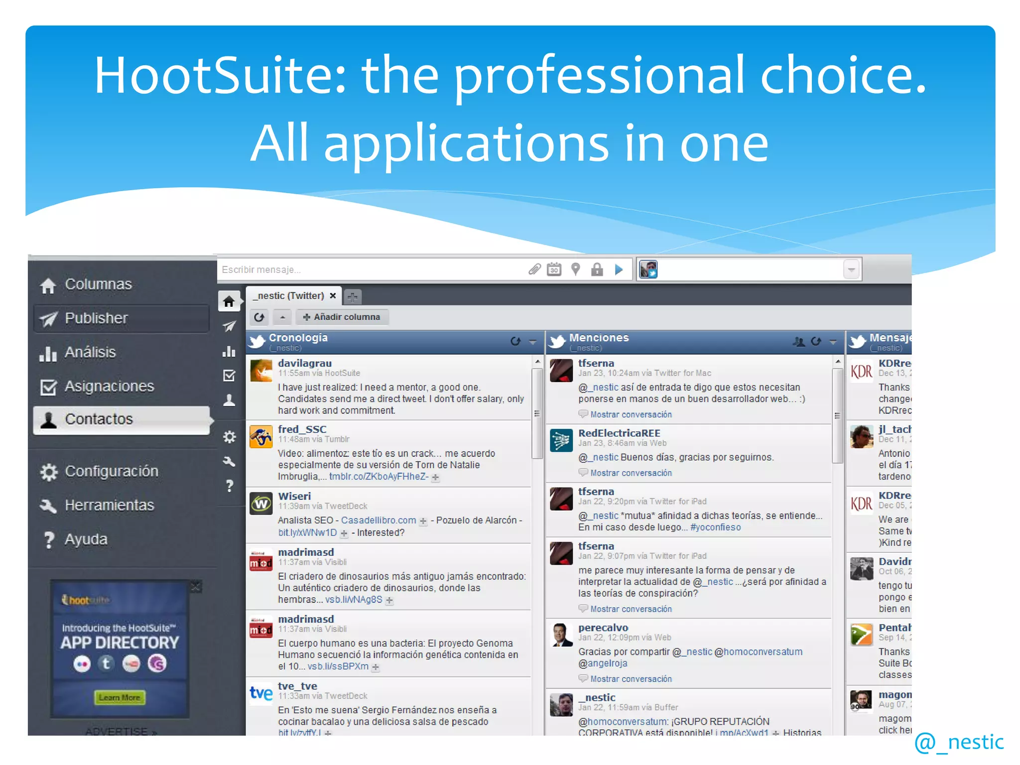Screen dimensions: 1020x765
Task: Close the _nestic (Twitter) tab
Action: click(x=333, y=296)
